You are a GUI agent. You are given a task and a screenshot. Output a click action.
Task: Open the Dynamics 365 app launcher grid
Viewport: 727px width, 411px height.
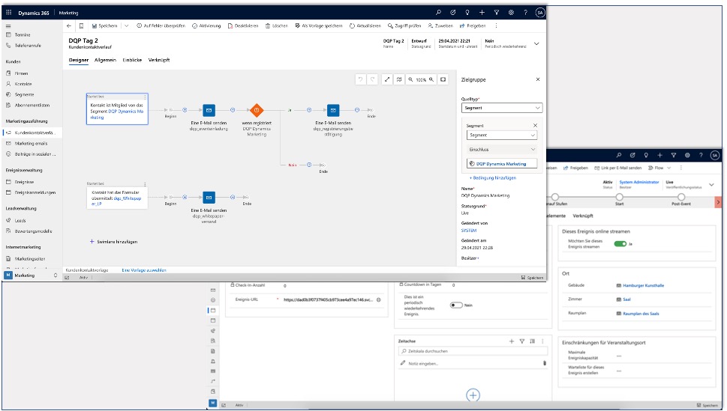tap(8, 13)
